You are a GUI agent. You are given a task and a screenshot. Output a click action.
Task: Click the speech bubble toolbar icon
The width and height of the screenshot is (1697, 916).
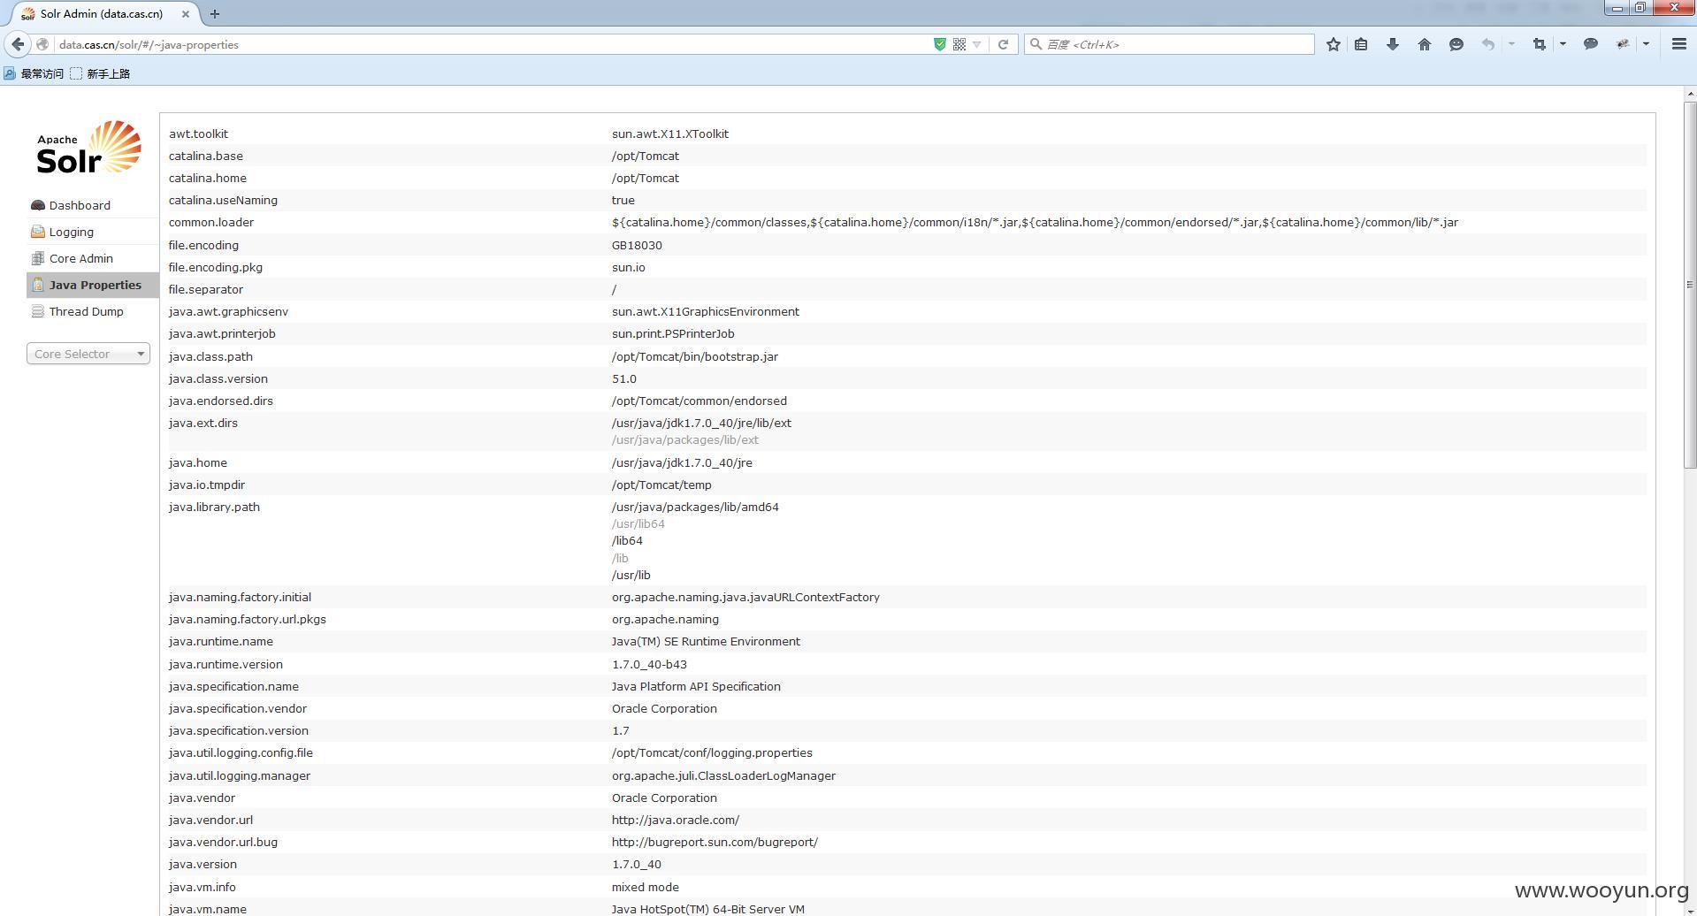pos(1591,44)
